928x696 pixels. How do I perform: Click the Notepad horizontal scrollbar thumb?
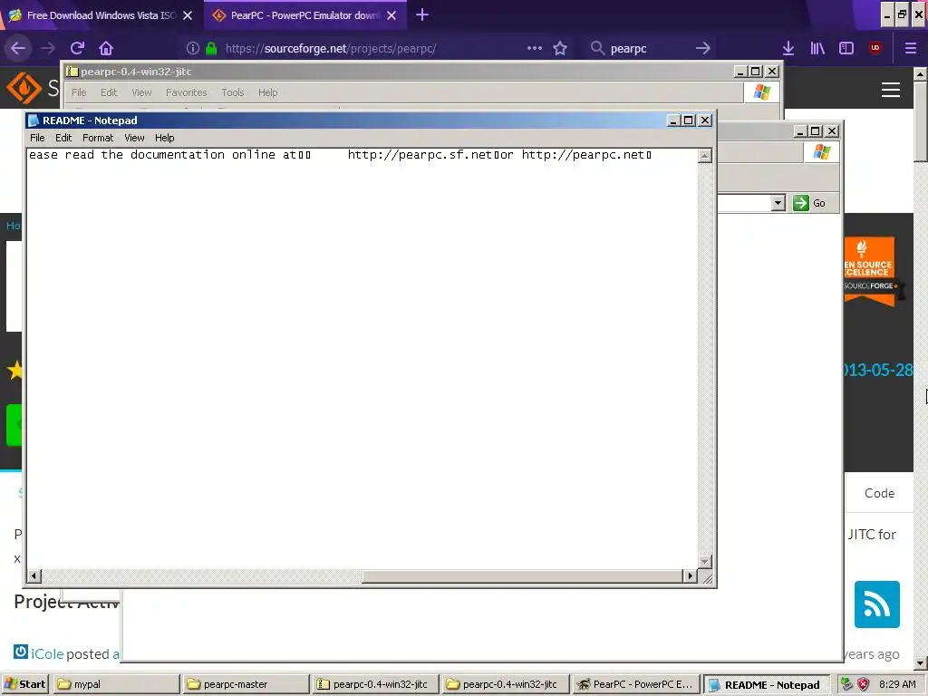pyautogui.click(x=523, y=575)
